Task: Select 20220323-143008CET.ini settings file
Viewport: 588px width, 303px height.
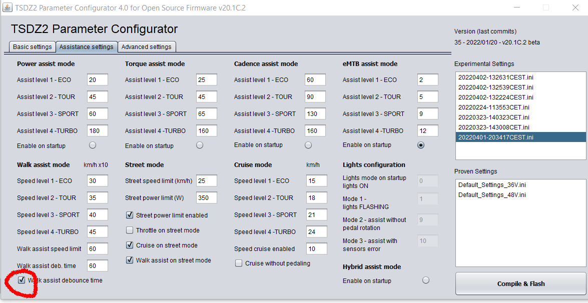Action: click(x=520, y=127)
